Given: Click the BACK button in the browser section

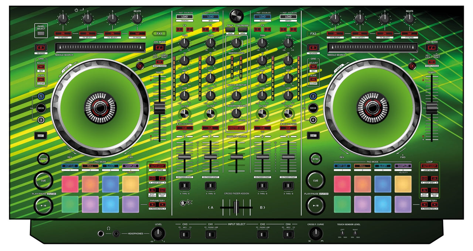Looking at the screenshot, I should [x=230, y=29].
